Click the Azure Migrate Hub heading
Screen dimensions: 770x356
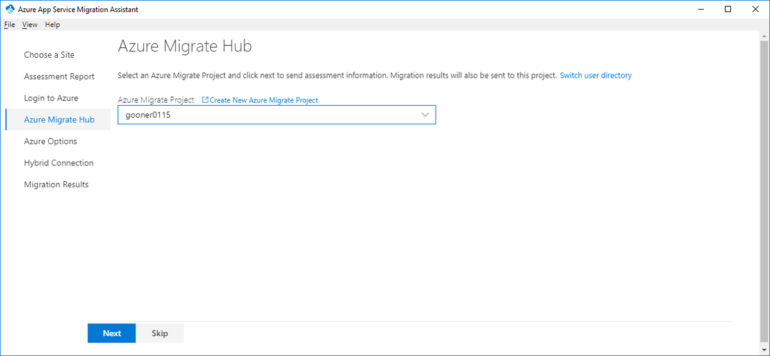[185, 47]
